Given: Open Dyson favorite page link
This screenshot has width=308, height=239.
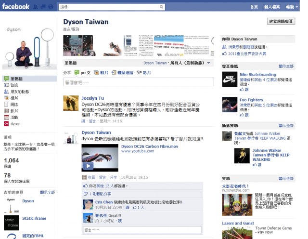Looking at the screenshot, I should pyautogui.click(x=28, y=201).
